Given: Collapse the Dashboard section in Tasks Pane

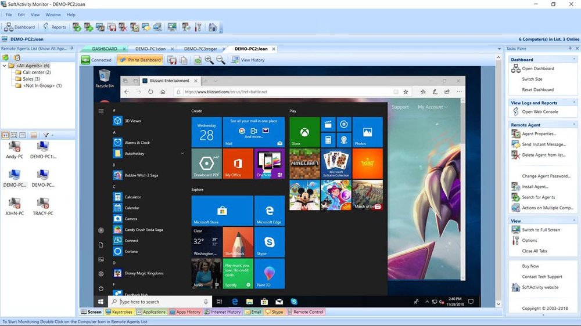Looking at the screenshot, I should 575,59.
